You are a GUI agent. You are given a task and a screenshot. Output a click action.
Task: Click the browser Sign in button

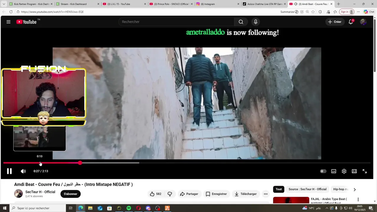(347, 12)
